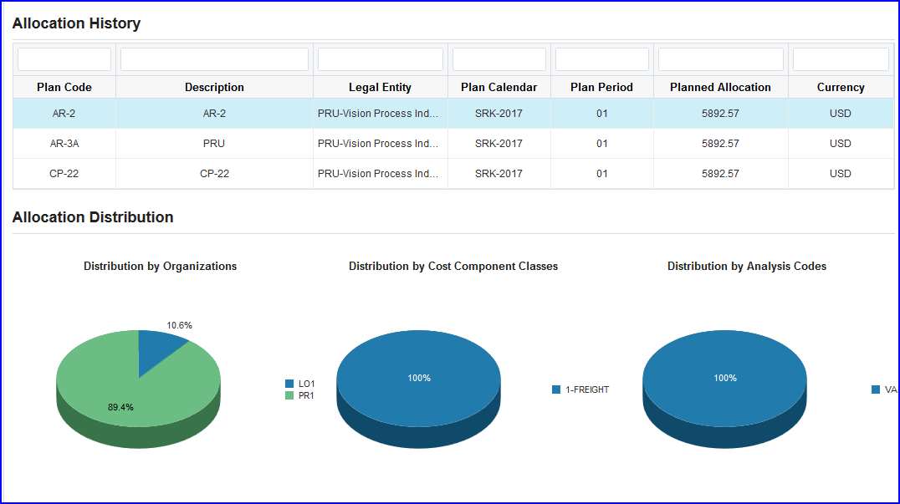
Task: Click the Allocation History heading
Action: (76, 23)
